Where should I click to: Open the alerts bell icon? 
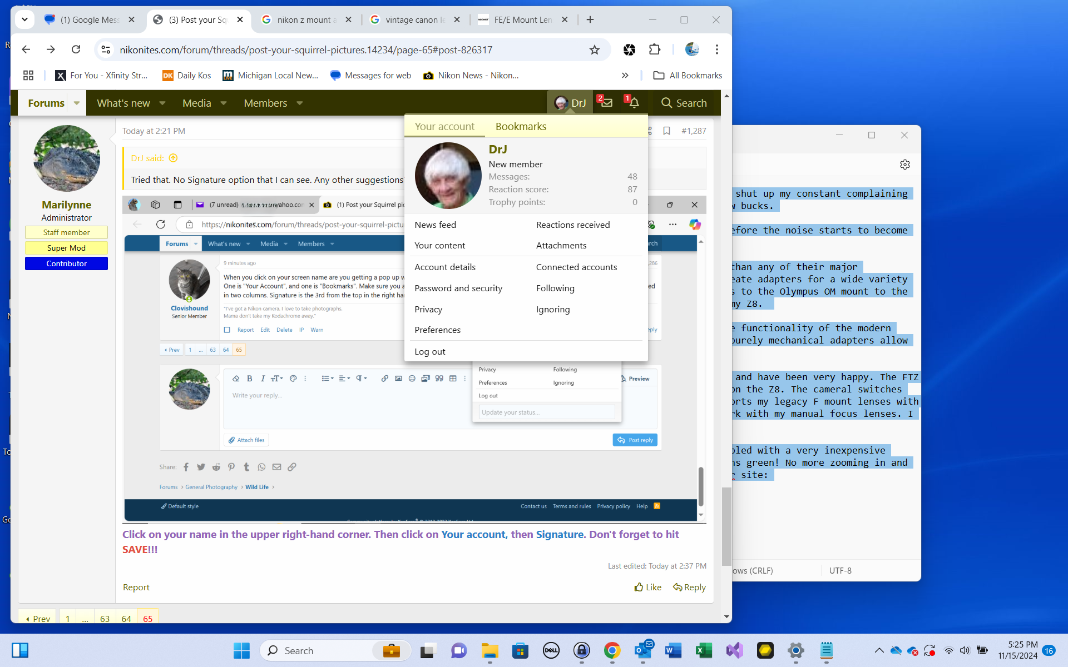point(634,103)
